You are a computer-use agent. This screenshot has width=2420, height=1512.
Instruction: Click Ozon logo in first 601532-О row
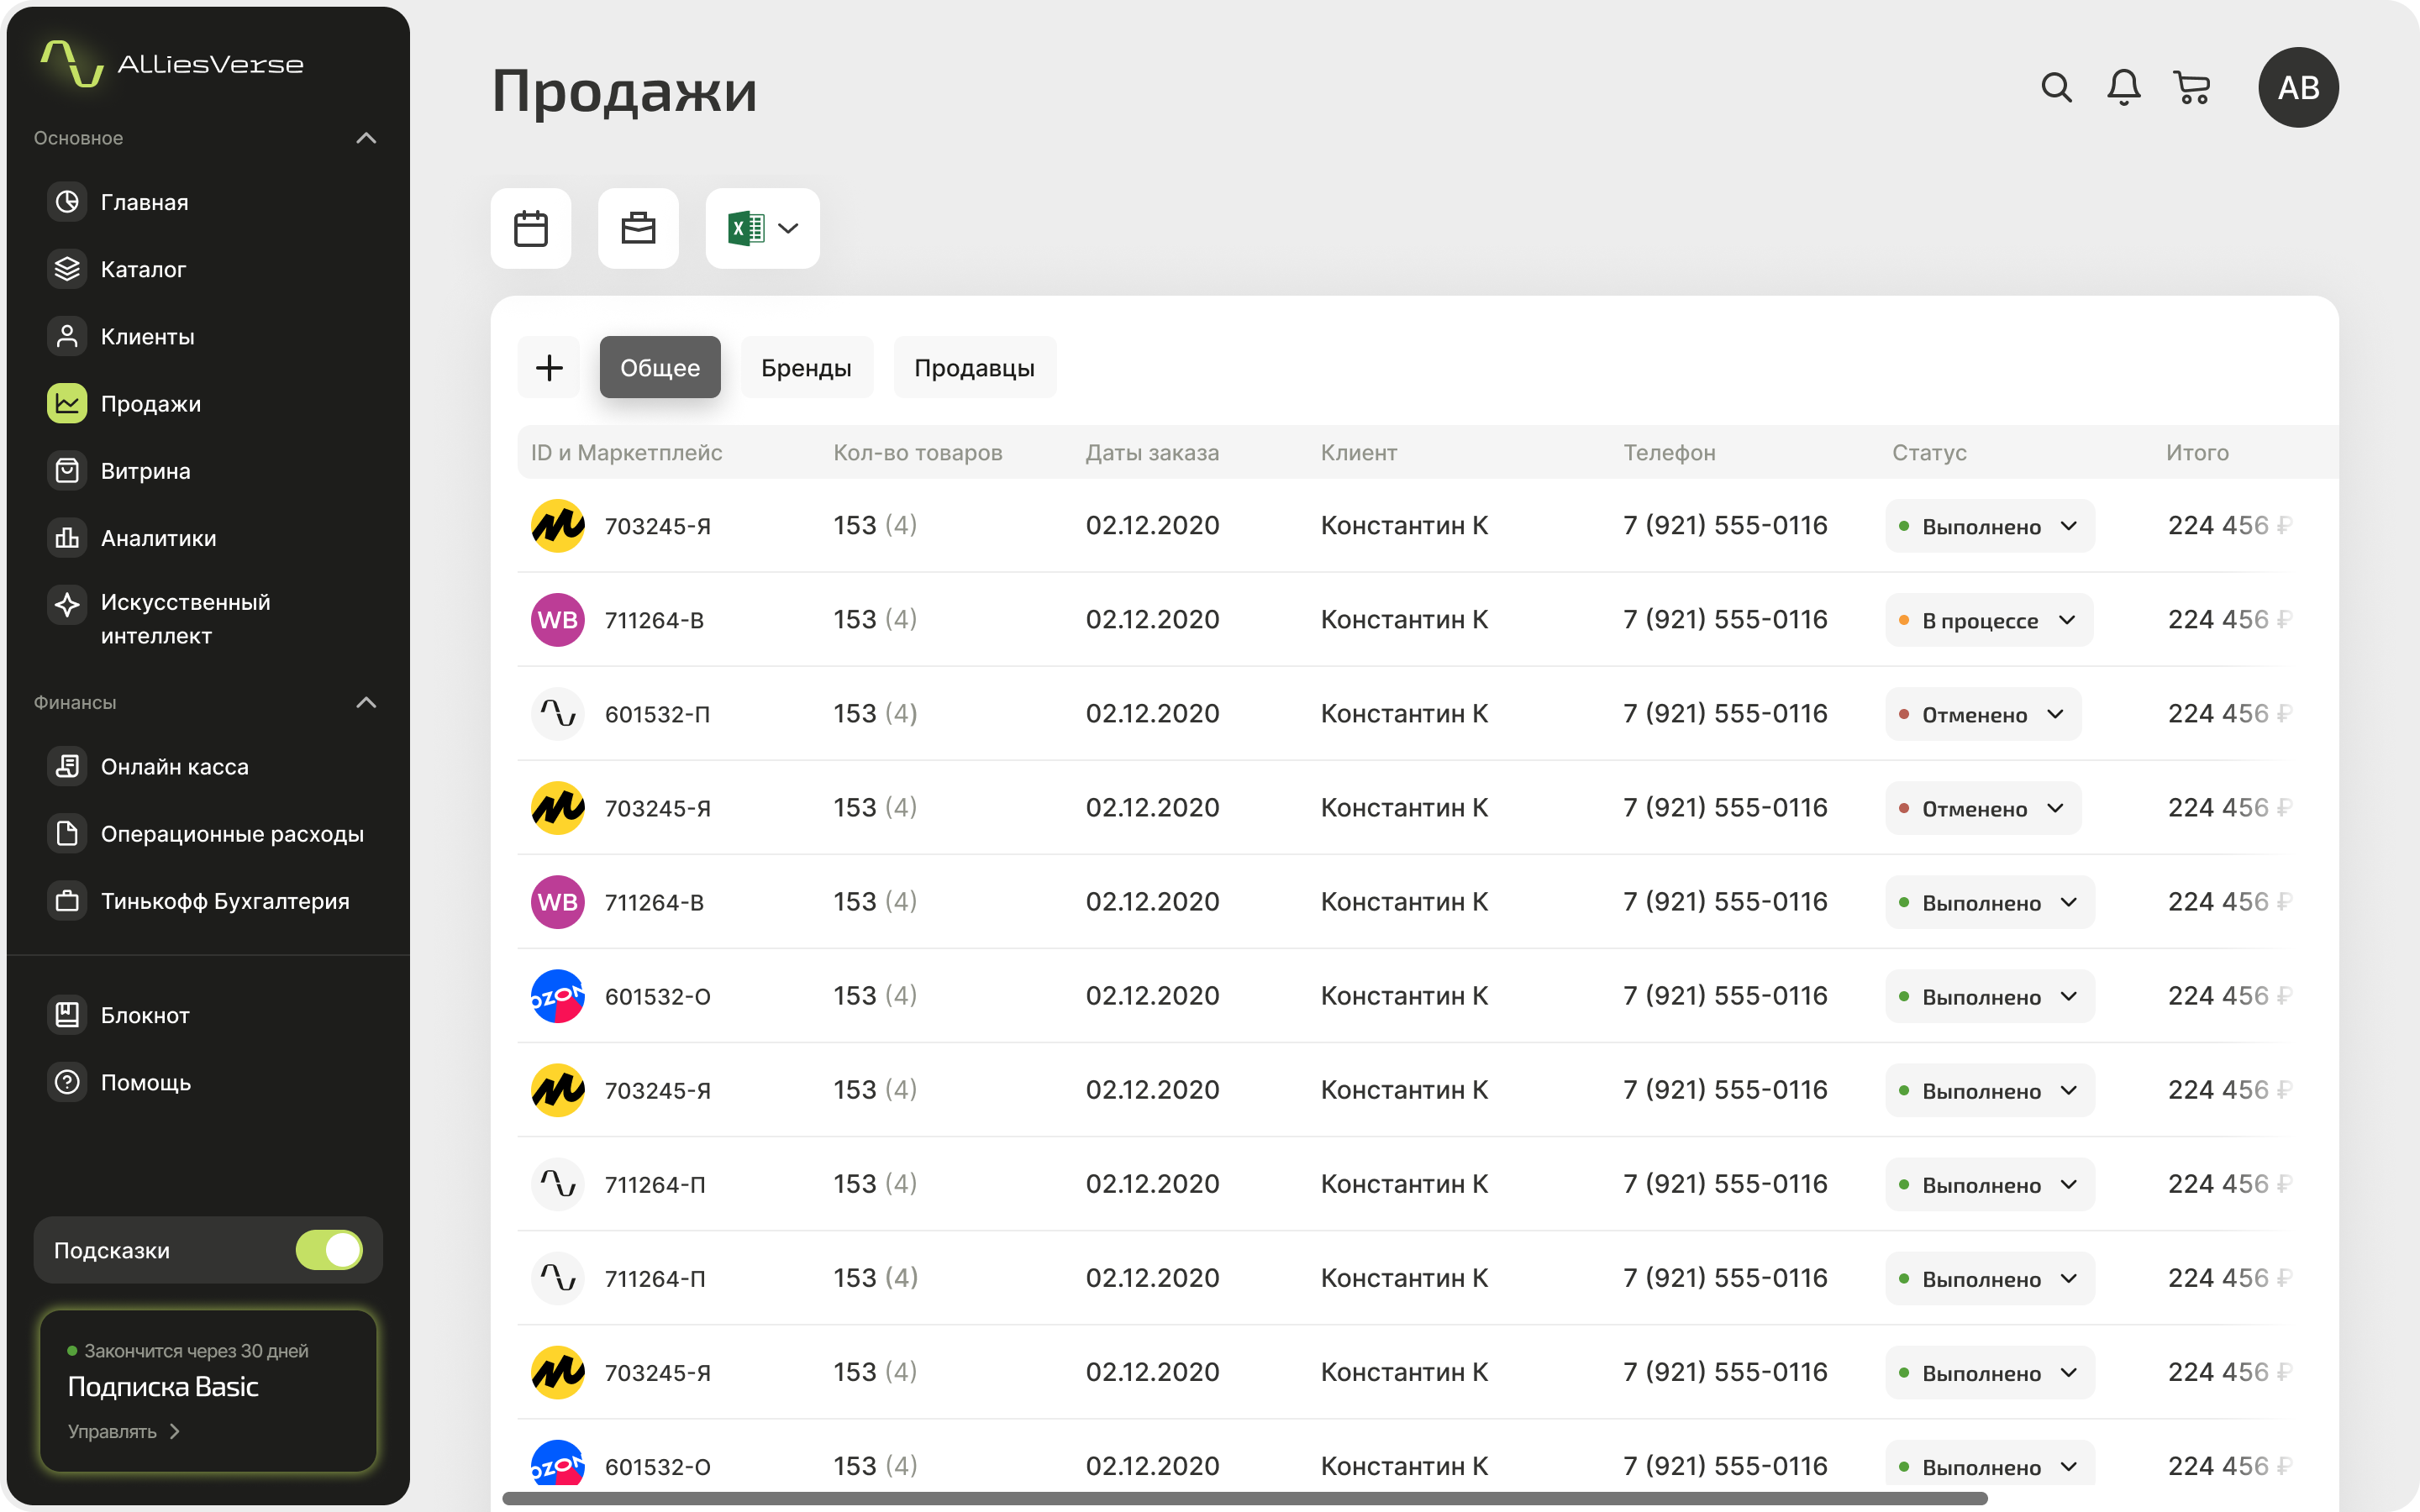[x=558, y=996]
